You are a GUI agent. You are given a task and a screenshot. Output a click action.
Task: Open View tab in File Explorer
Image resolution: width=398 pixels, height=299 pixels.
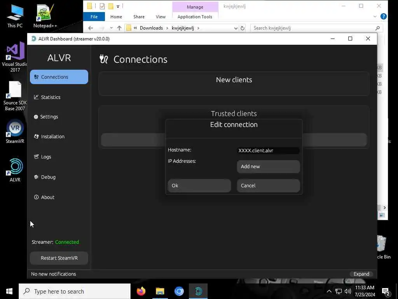[x=161, y=16]
